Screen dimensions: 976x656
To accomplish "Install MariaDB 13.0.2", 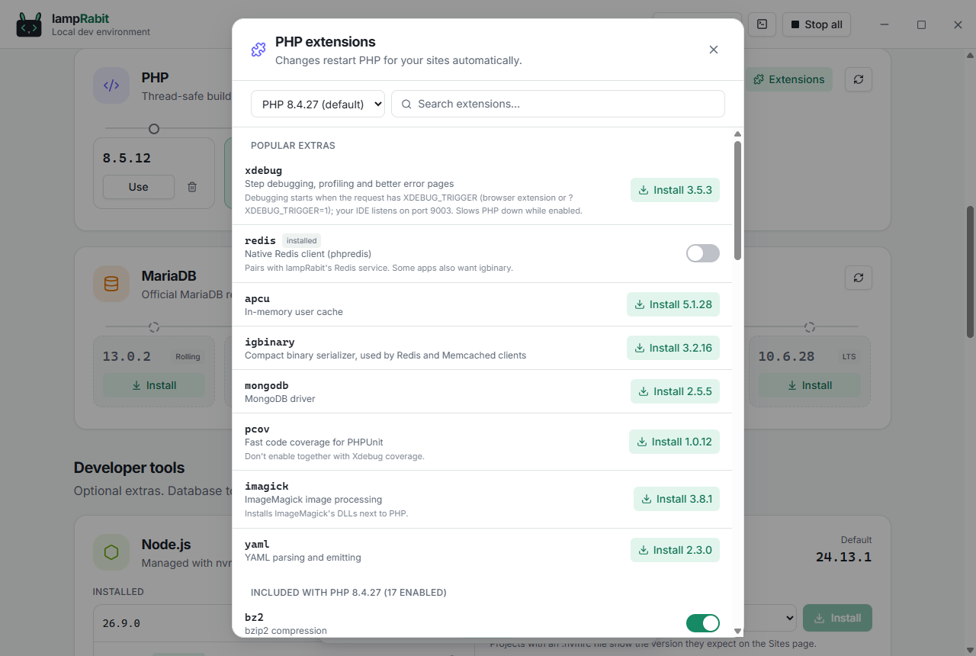I will coord(154,385).
